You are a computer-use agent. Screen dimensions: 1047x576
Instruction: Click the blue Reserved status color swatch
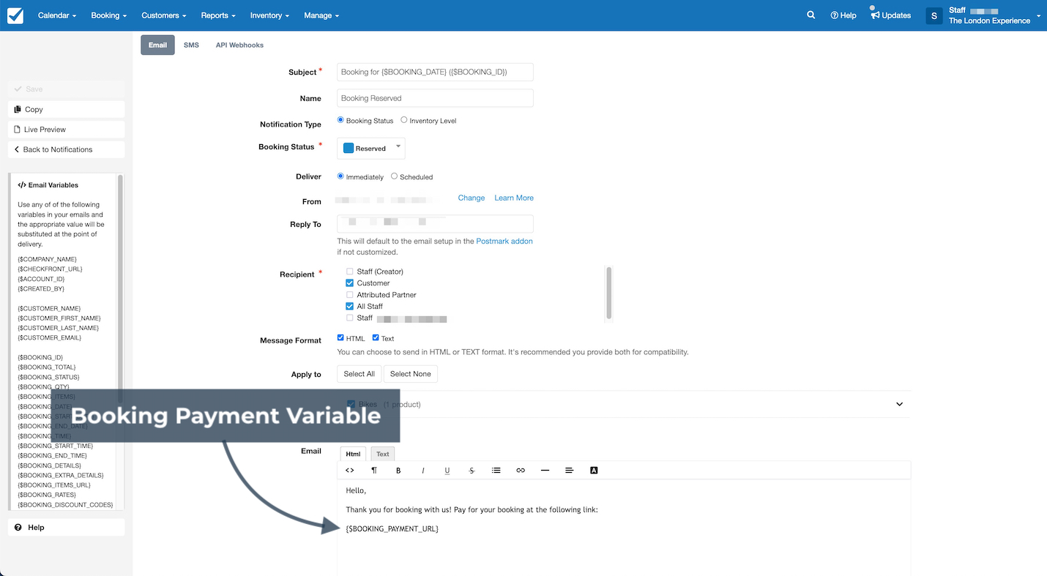point(349,148)
